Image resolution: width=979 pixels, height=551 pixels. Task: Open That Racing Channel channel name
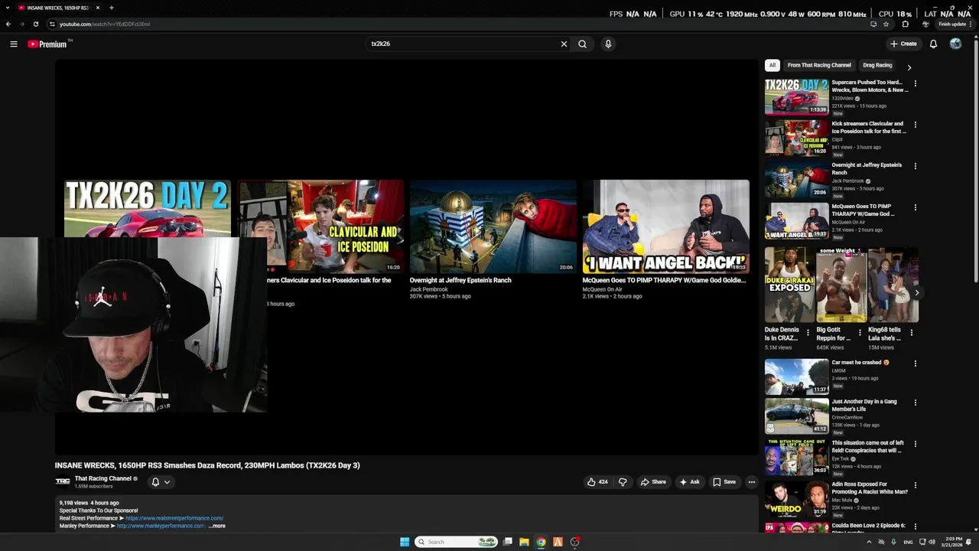(x=103, y=478)
